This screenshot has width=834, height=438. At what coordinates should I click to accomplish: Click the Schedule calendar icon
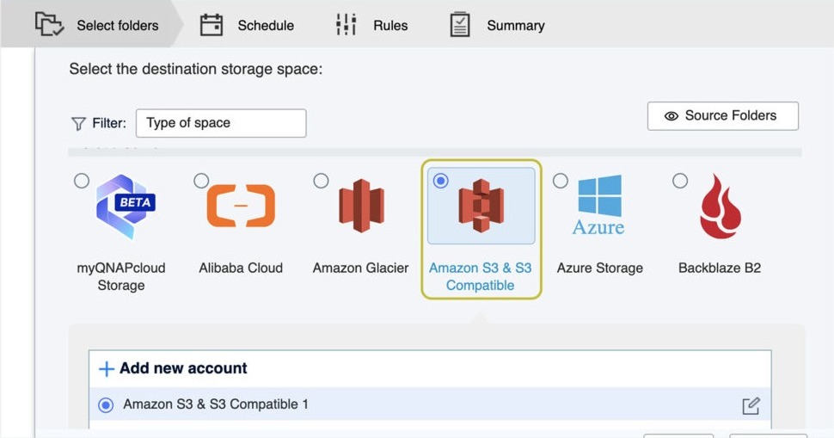click(212, 25)
